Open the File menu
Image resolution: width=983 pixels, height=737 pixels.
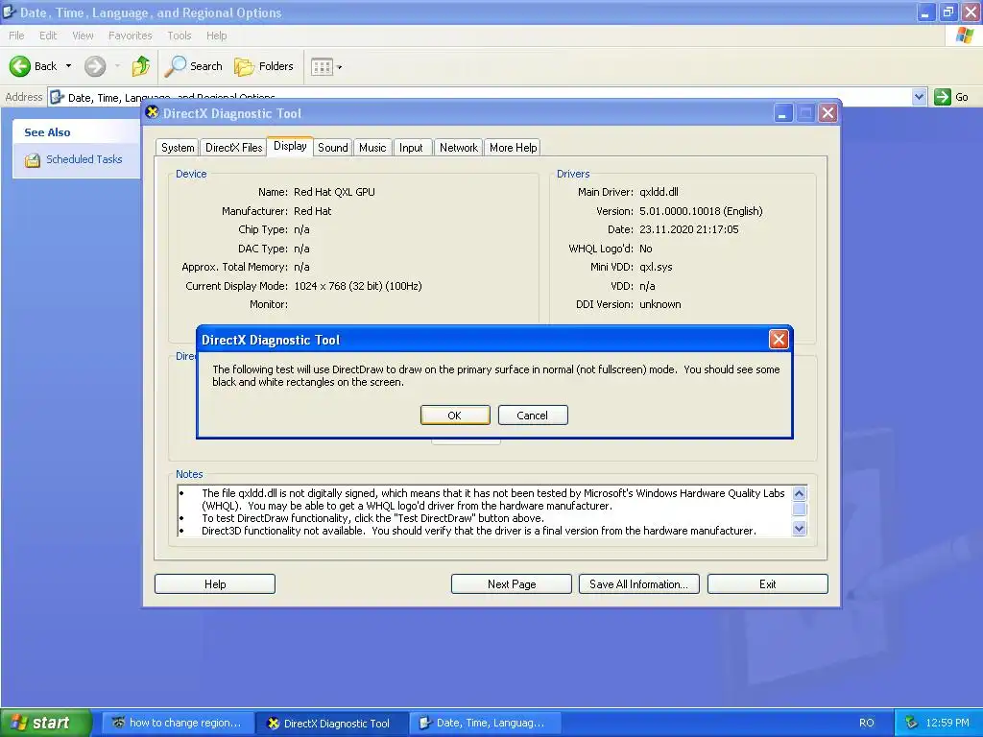[x=16, y=36]
